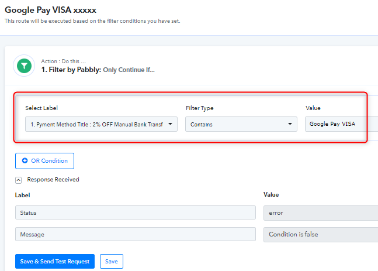Image resolution: width=378 pixels, height=271 pixels.
Task: Click the Message label field
Action: tap(135, 234)
